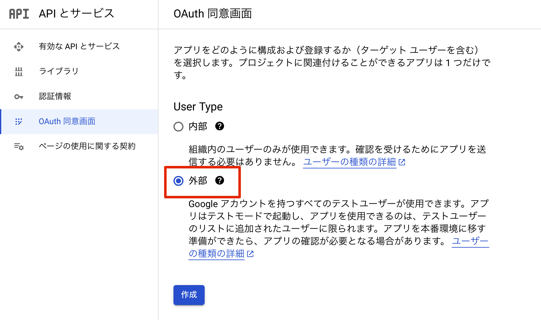This screenshot has height=320, width=541.
Task: Select the 内部 user type radio button
Action: pyautogui.click(x=178, y=127)
